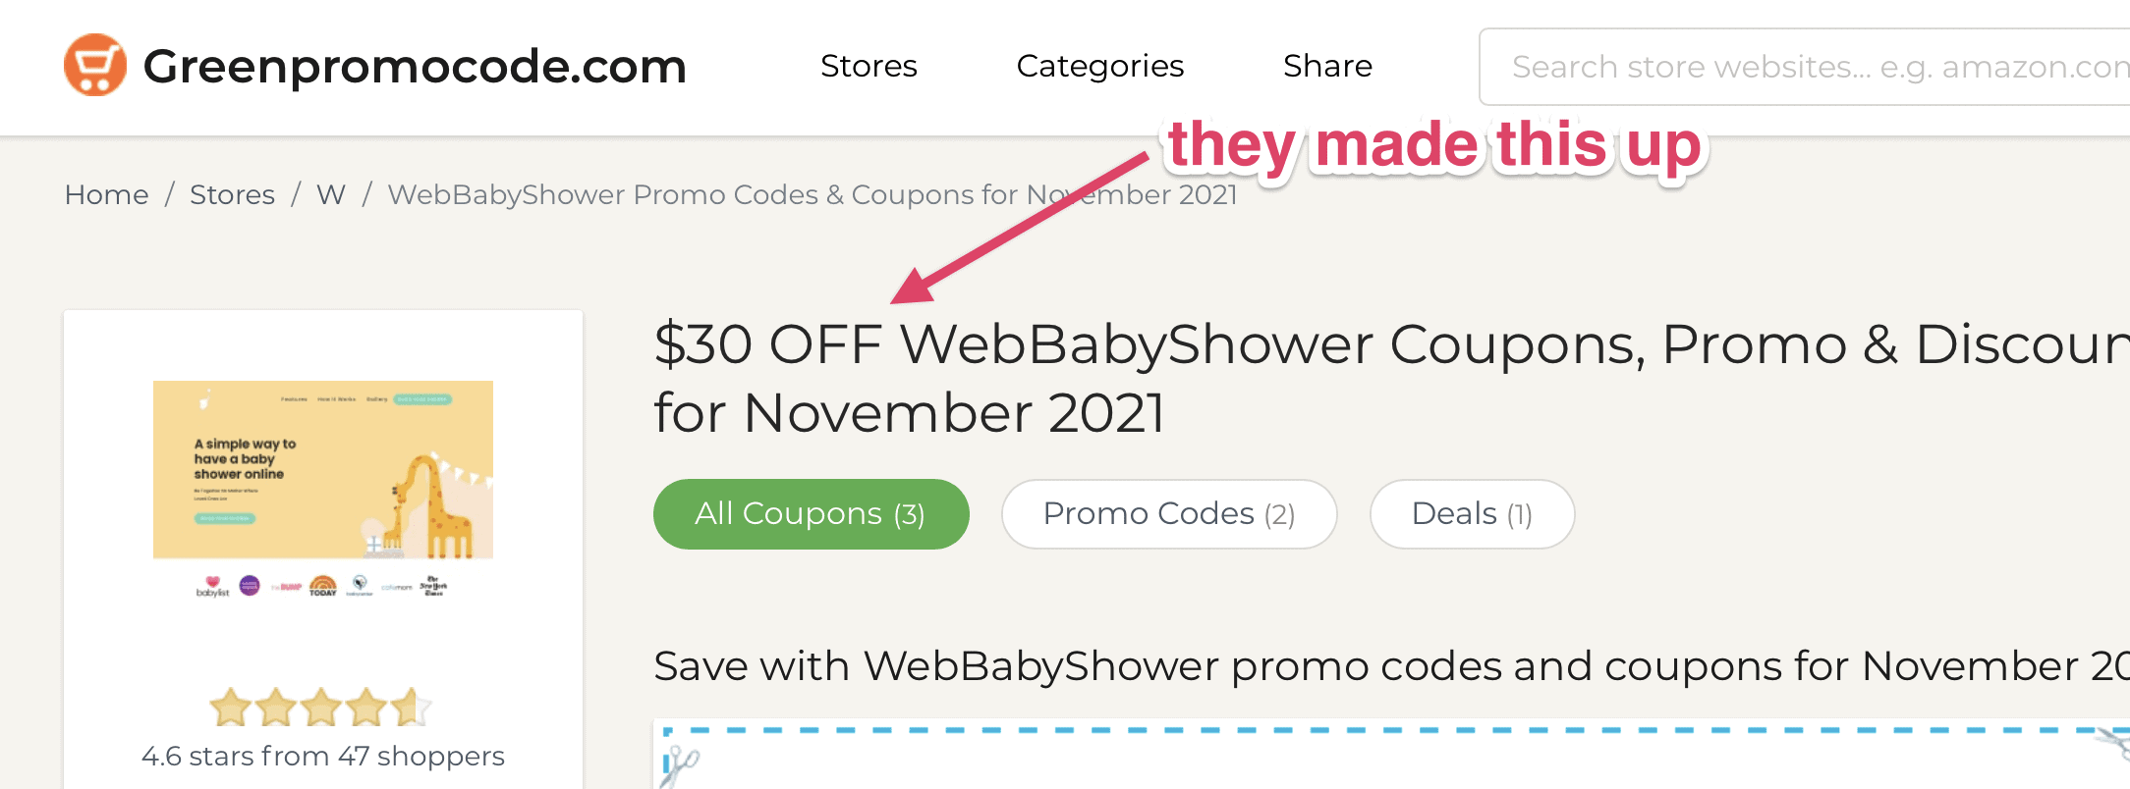Open the Stores menu
This screenshot has width=2130, height=789.
(x=869, y=66)
